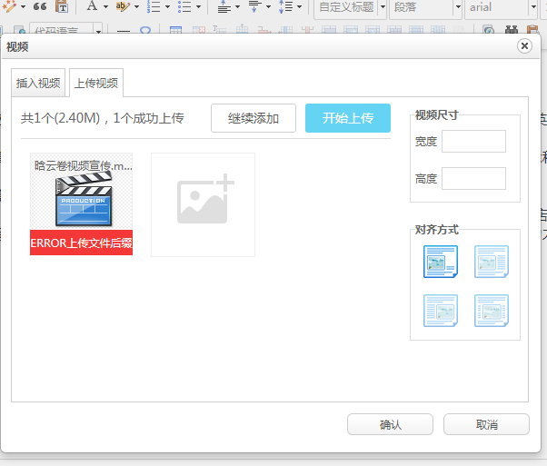This screenshot has width=547, height=466.
Task: Choose the bottom-left alignment option in 对齐方式
Action: coord(441,311)
